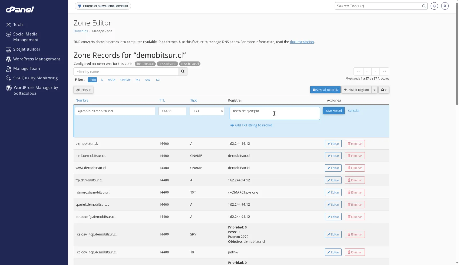Click the Search Tools input

pyautogui.click(x=378, y=6)
